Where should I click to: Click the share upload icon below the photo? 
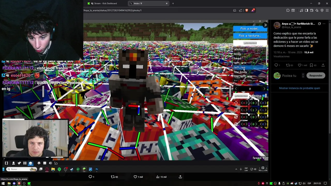(x=180, y=177)
